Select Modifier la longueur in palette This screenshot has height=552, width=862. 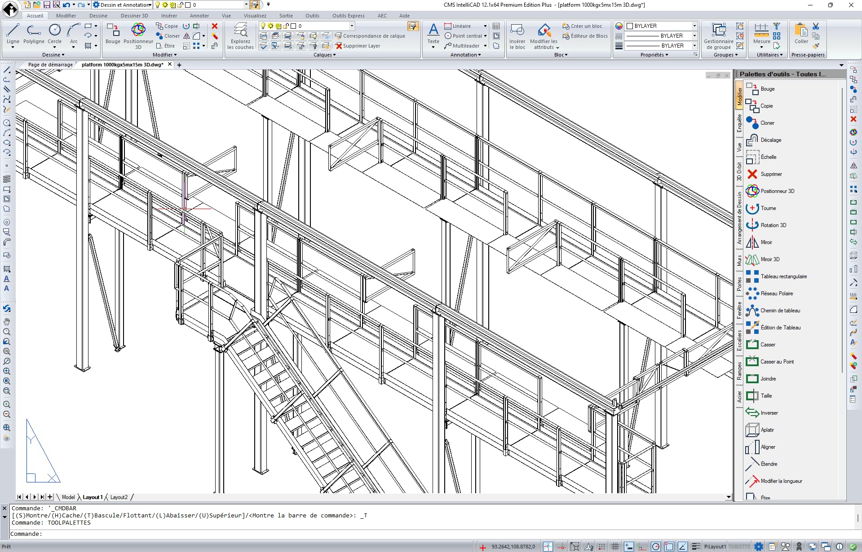tap(774, 481)
